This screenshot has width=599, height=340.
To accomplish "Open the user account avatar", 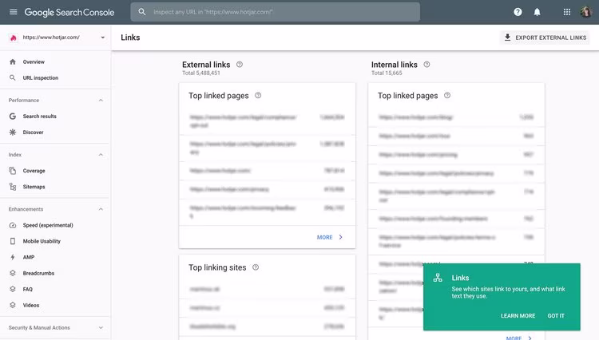I will click(585, 12).
